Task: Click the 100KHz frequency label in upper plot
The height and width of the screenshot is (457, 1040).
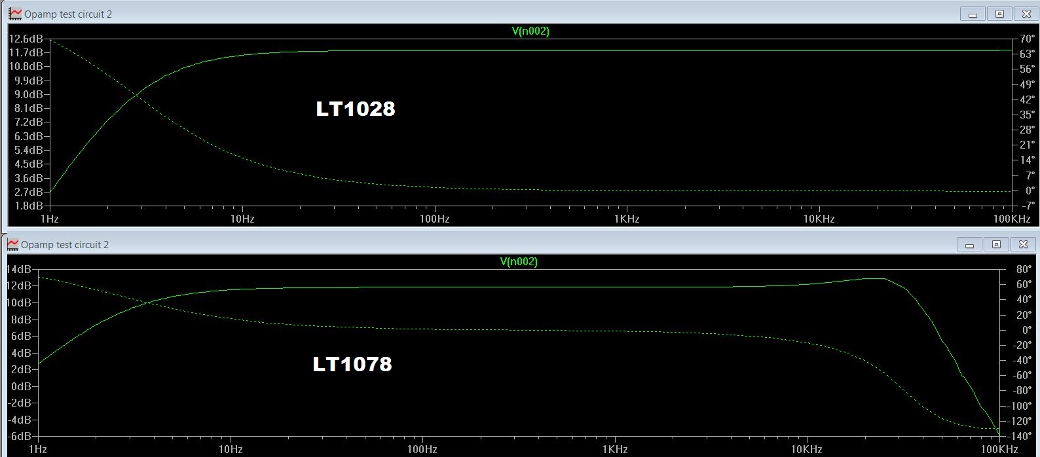Action: tap(1012, 219)
